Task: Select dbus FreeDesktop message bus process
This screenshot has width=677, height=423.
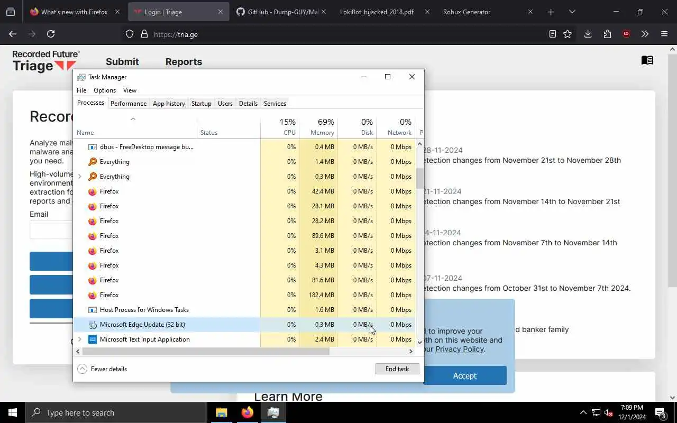Action: pyautogui.click(x=245, y=147)
